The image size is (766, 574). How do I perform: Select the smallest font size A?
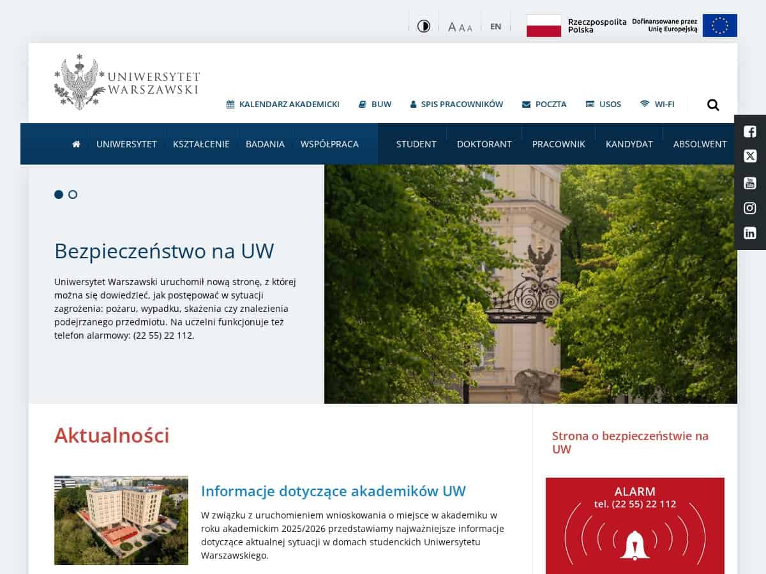[470, 28]
